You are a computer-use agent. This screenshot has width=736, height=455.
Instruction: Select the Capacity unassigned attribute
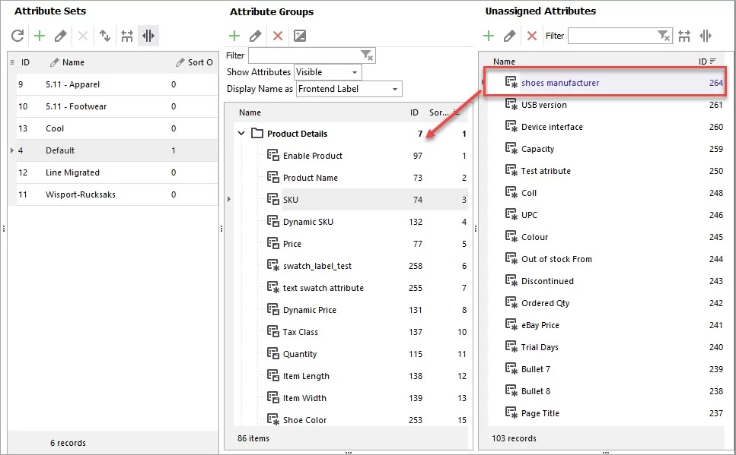click(x=538, y=149)
